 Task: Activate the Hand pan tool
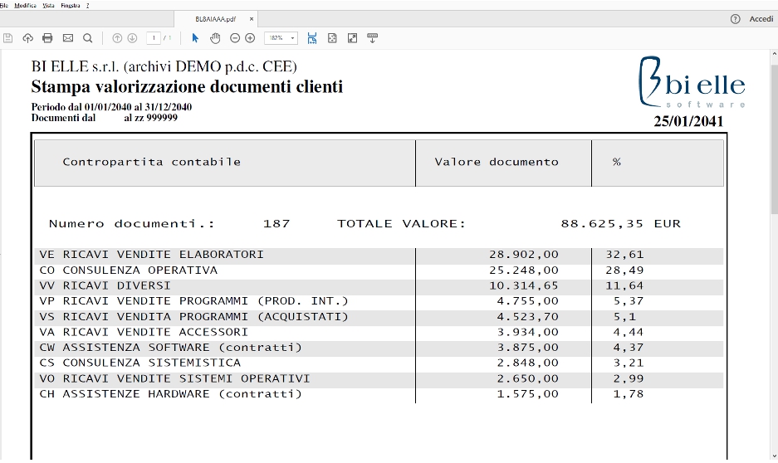[x=215, y=38]
